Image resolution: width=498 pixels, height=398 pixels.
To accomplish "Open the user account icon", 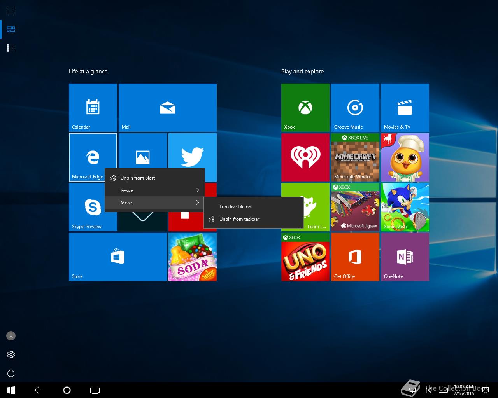I will click(11, 336).
